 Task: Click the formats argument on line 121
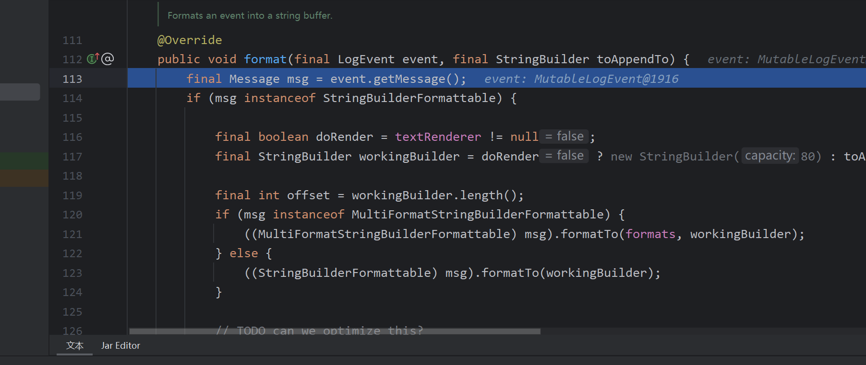(x=650, y=234)
